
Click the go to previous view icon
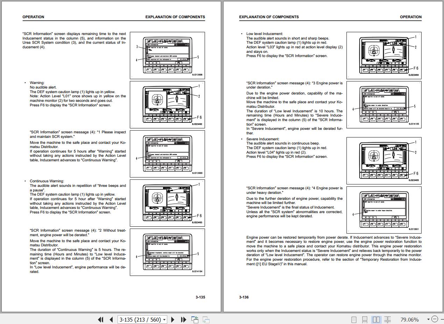[195, 319]
